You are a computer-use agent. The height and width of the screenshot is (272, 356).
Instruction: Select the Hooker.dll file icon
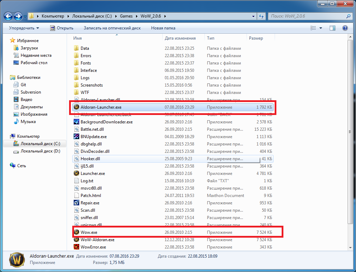(76, 158)
